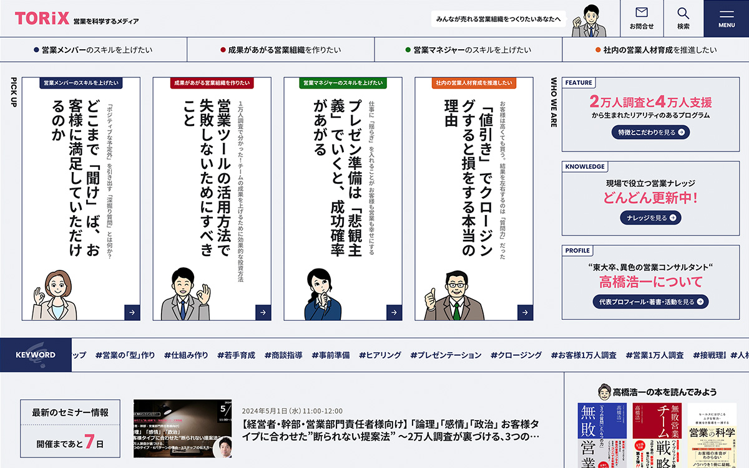Click arrow on プレゼン準備 article card
Viewport: 749px width, 468px height.
pyautogui.click(x=394, y=312)
